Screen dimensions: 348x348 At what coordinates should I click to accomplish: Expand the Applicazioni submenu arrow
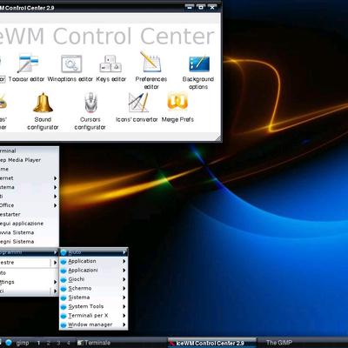[124, 271]
